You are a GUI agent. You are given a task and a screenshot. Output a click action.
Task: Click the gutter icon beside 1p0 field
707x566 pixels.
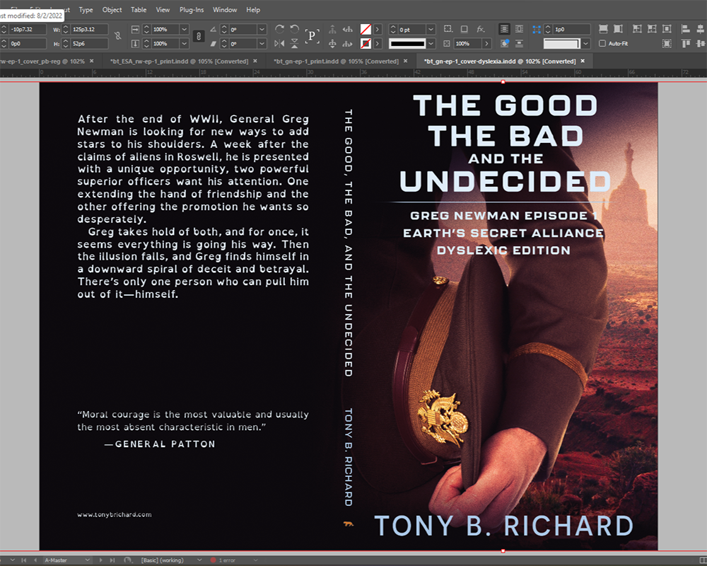coord(537,29)
